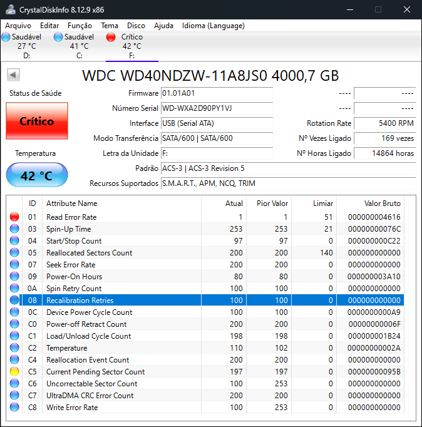Click the Atual column header
The image size is (422, 427).
pyautogui.click(x=224, y=203)
